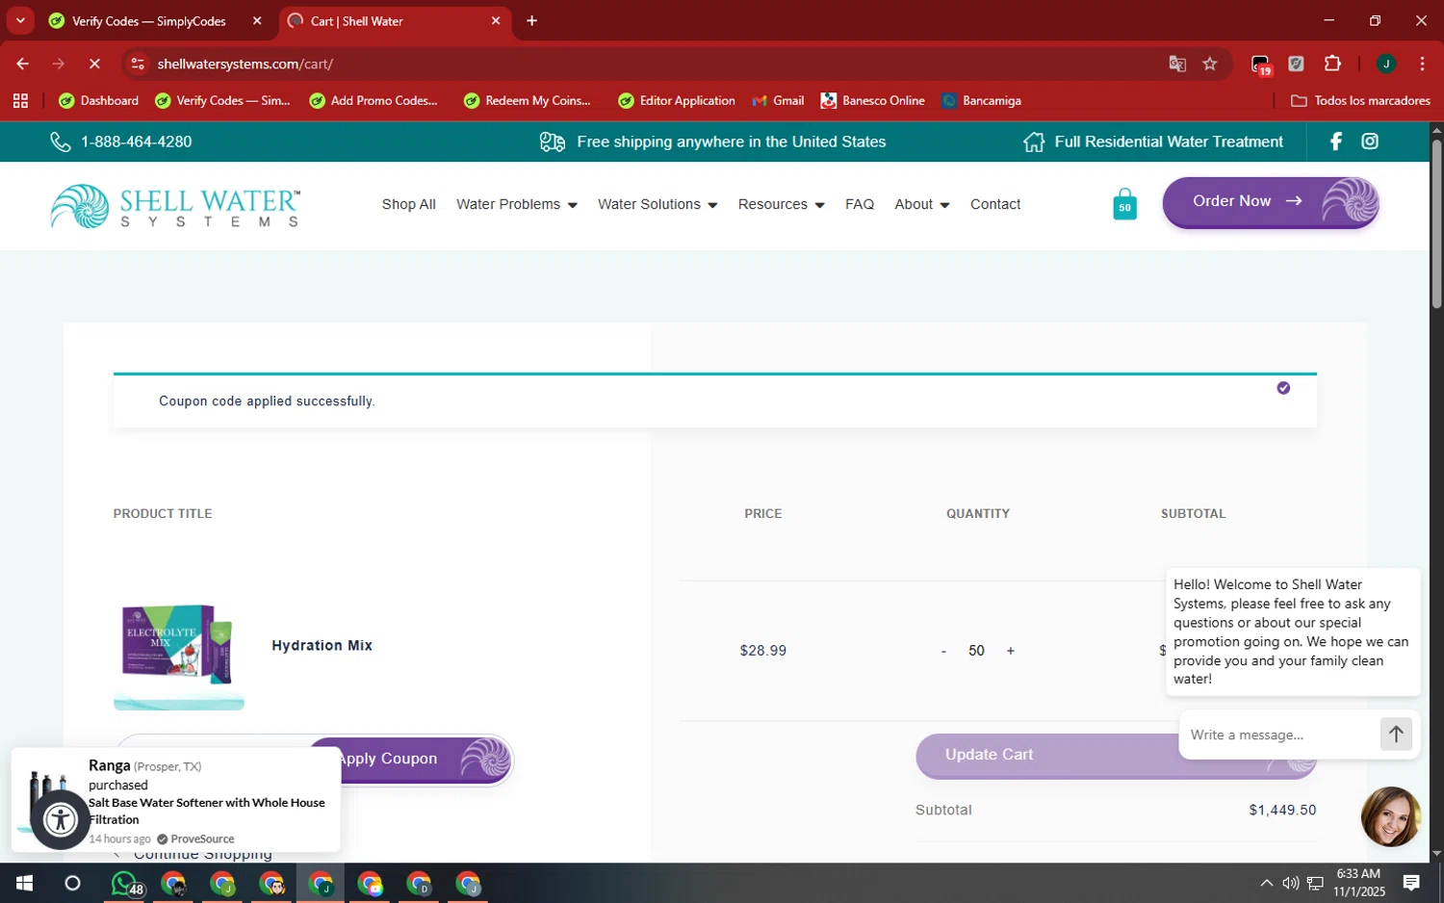The image size is (1444, 903).
Task: Increase Hydration Mix quantity with plus
Action: pos(1010,651)
